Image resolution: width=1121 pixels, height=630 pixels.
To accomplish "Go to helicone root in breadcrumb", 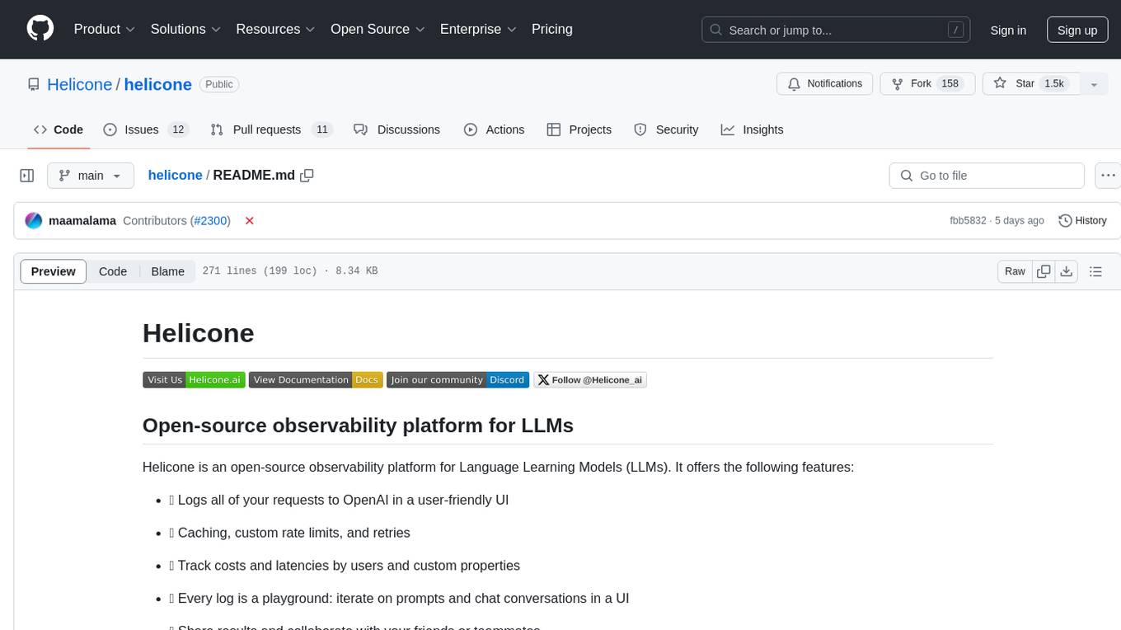I will pos(175,175).
